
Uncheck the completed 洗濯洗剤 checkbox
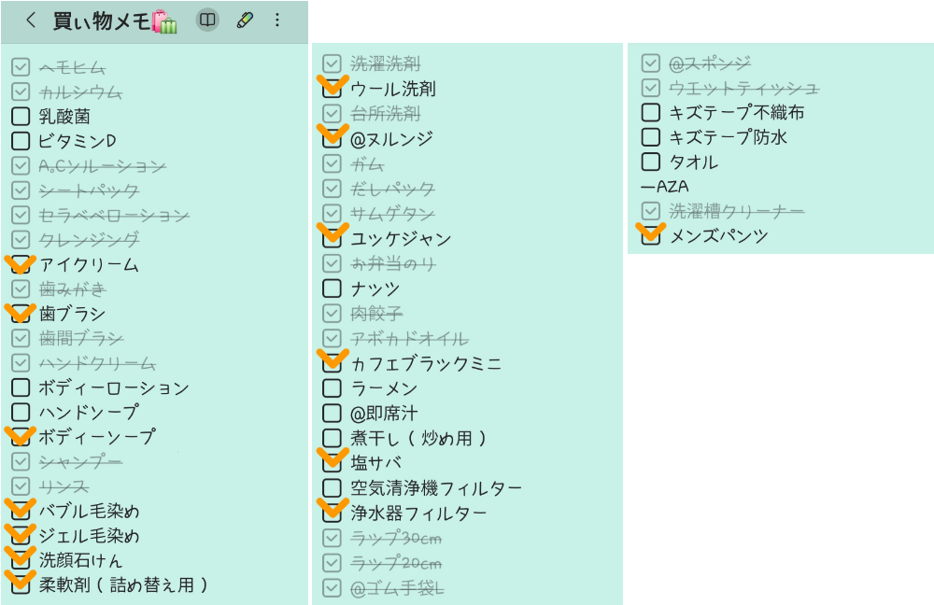pos(332,63)
